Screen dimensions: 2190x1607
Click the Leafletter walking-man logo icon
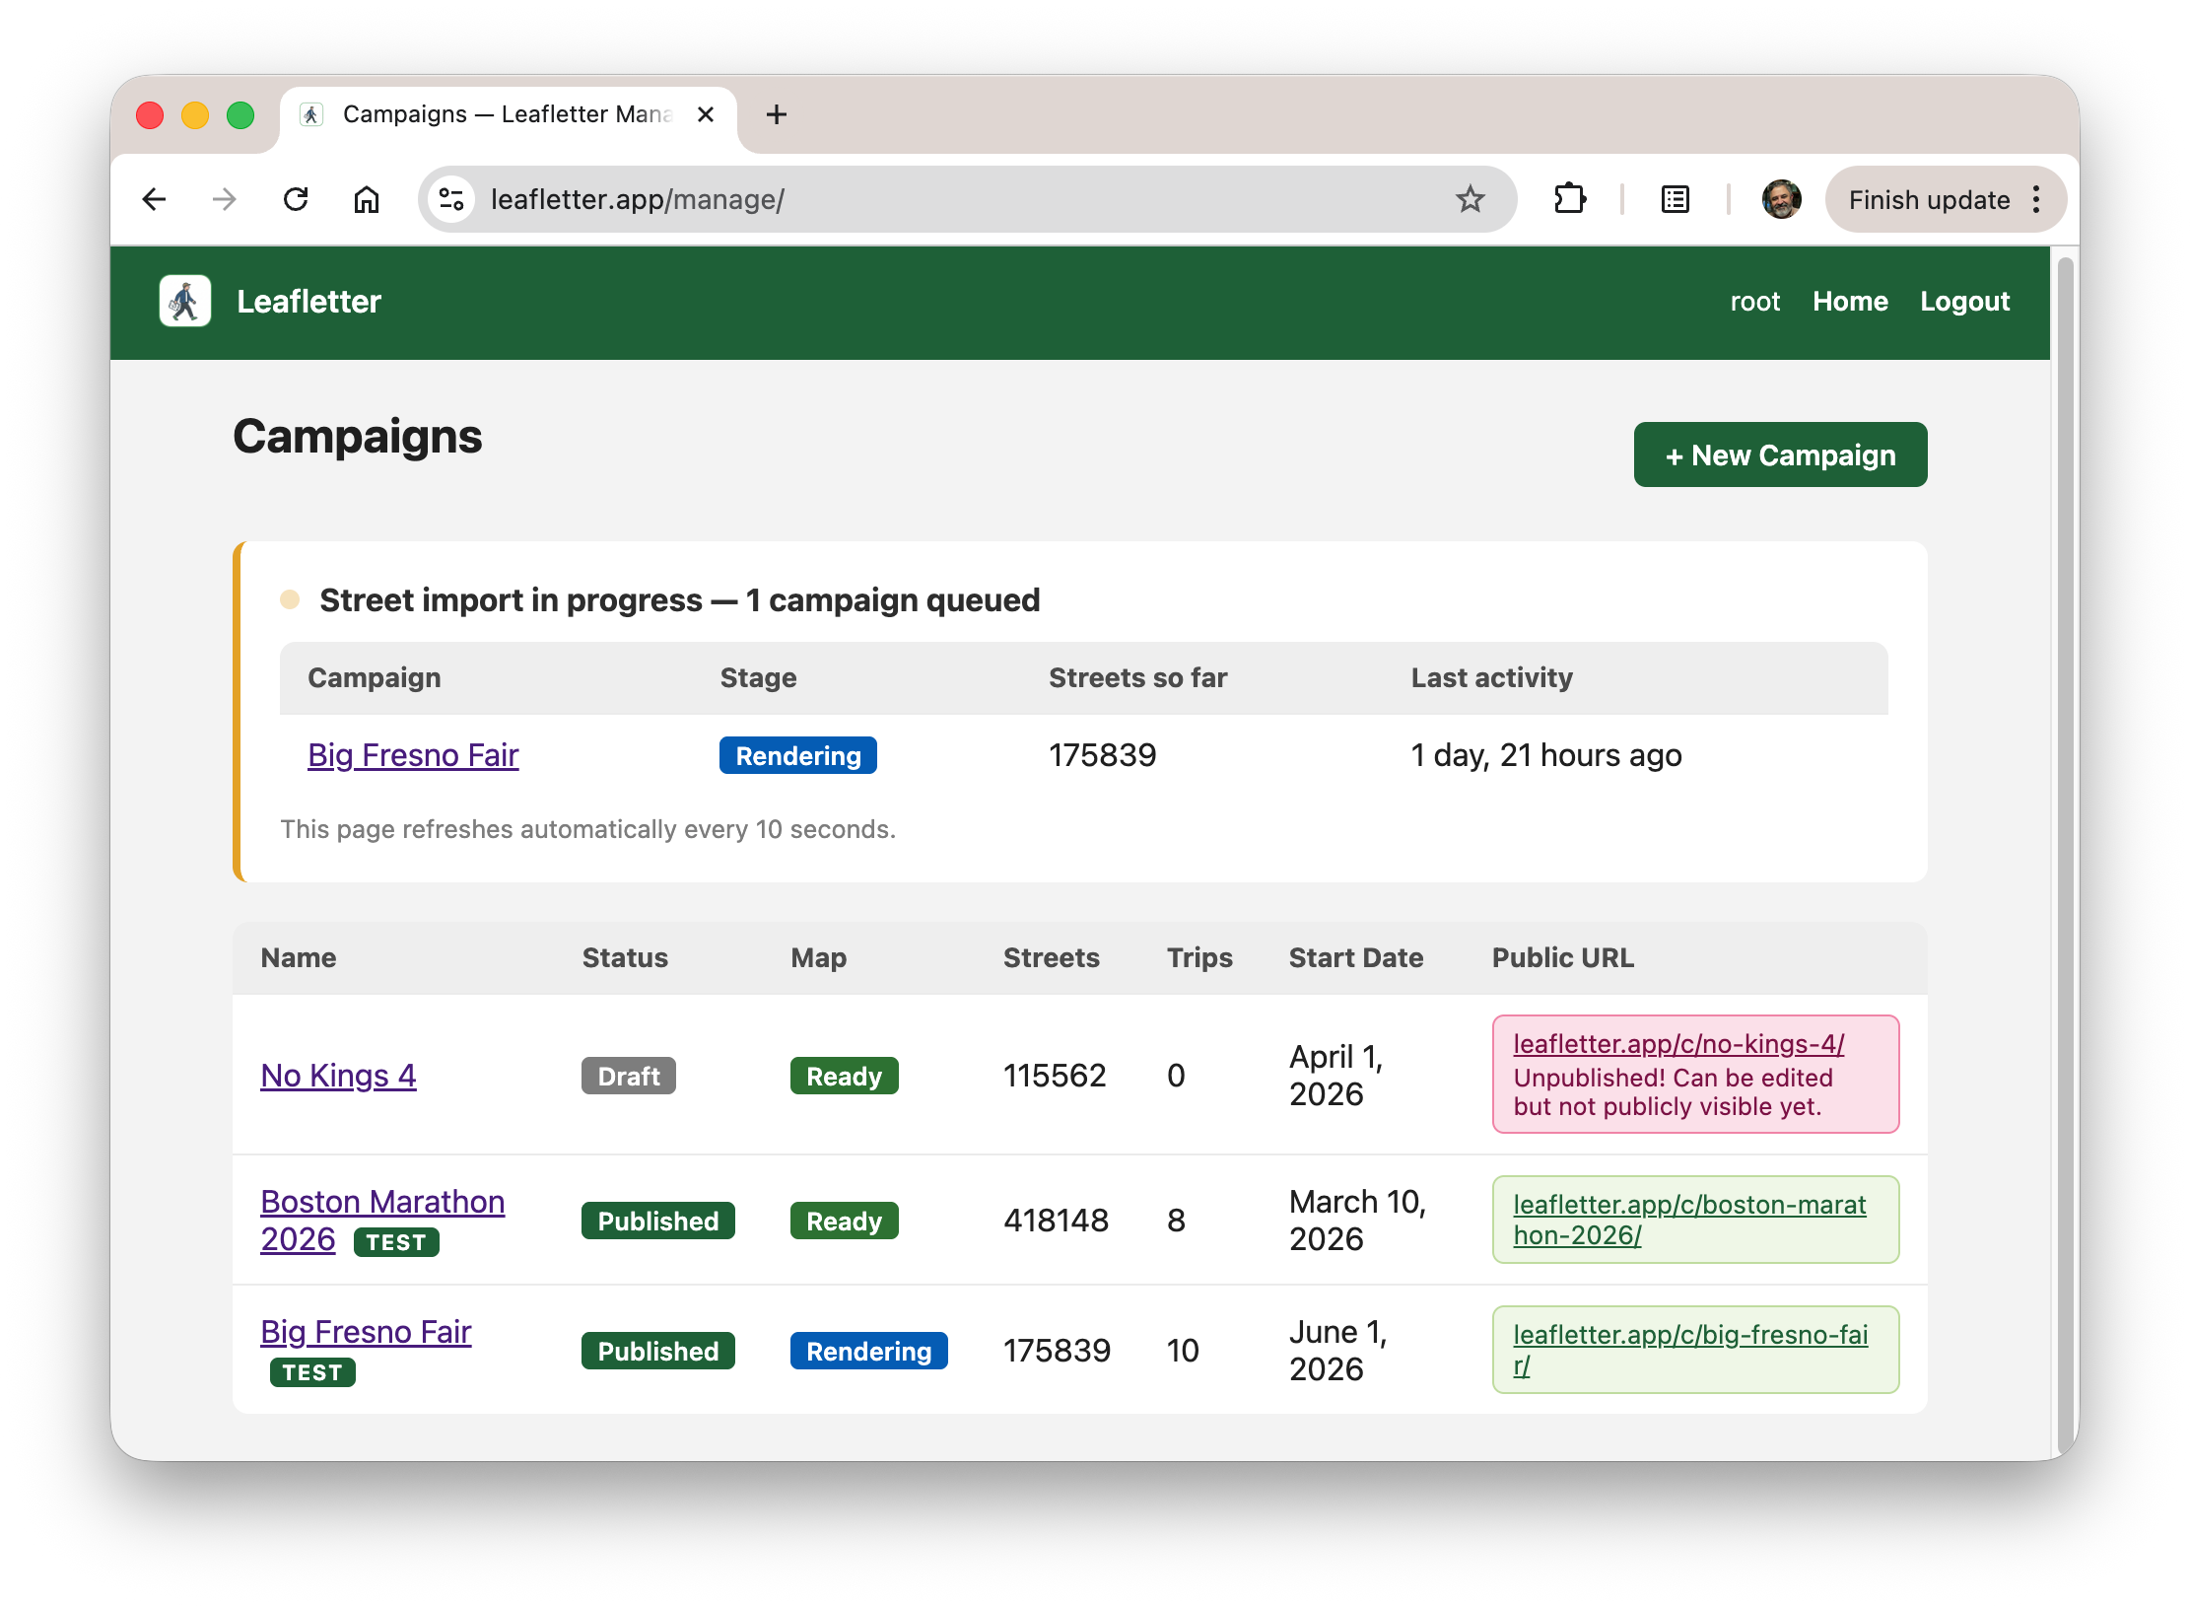[x=185, y=301]
